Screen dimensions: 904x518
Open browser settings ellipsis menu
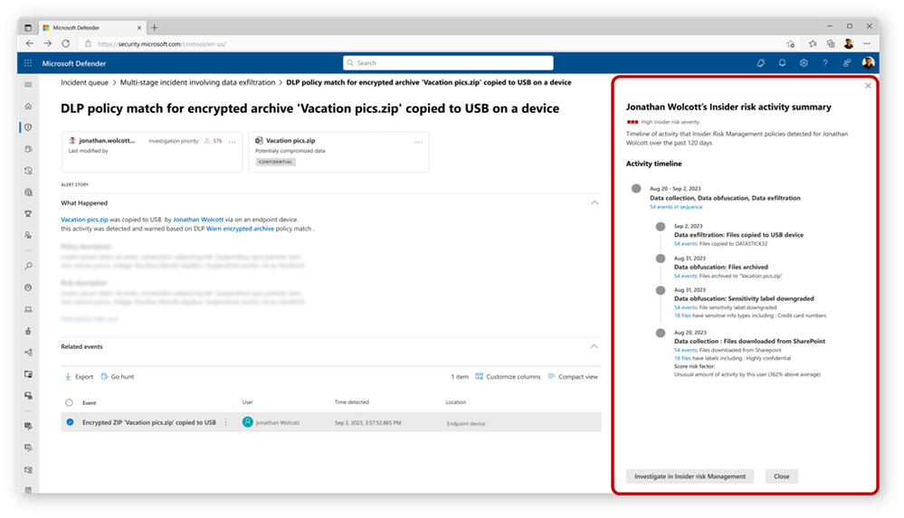click(x=867, y=43)
